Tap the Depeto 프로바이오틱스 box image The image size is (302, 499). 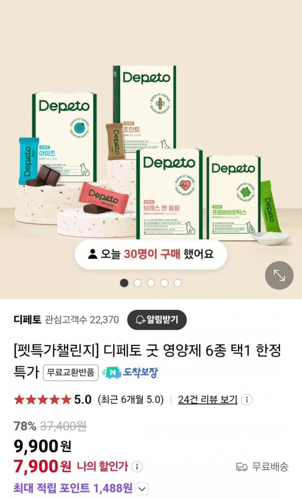pyautogui.click(x=234, y=198)
